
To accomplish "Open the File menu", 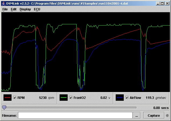I will pyautogui.click(x=5, y=9).
